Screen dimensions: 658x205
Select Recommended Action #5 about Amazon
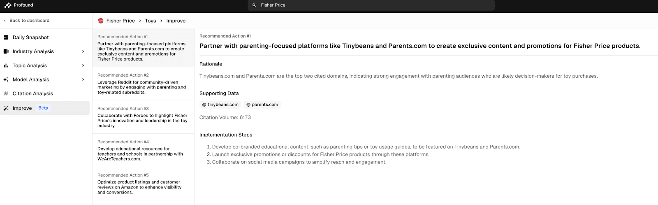[x=143, y=184]
